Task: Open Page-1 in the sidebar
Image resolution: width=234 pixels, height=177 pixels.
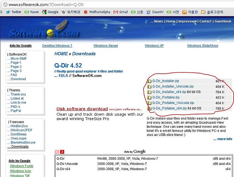Action: point(16,63)
